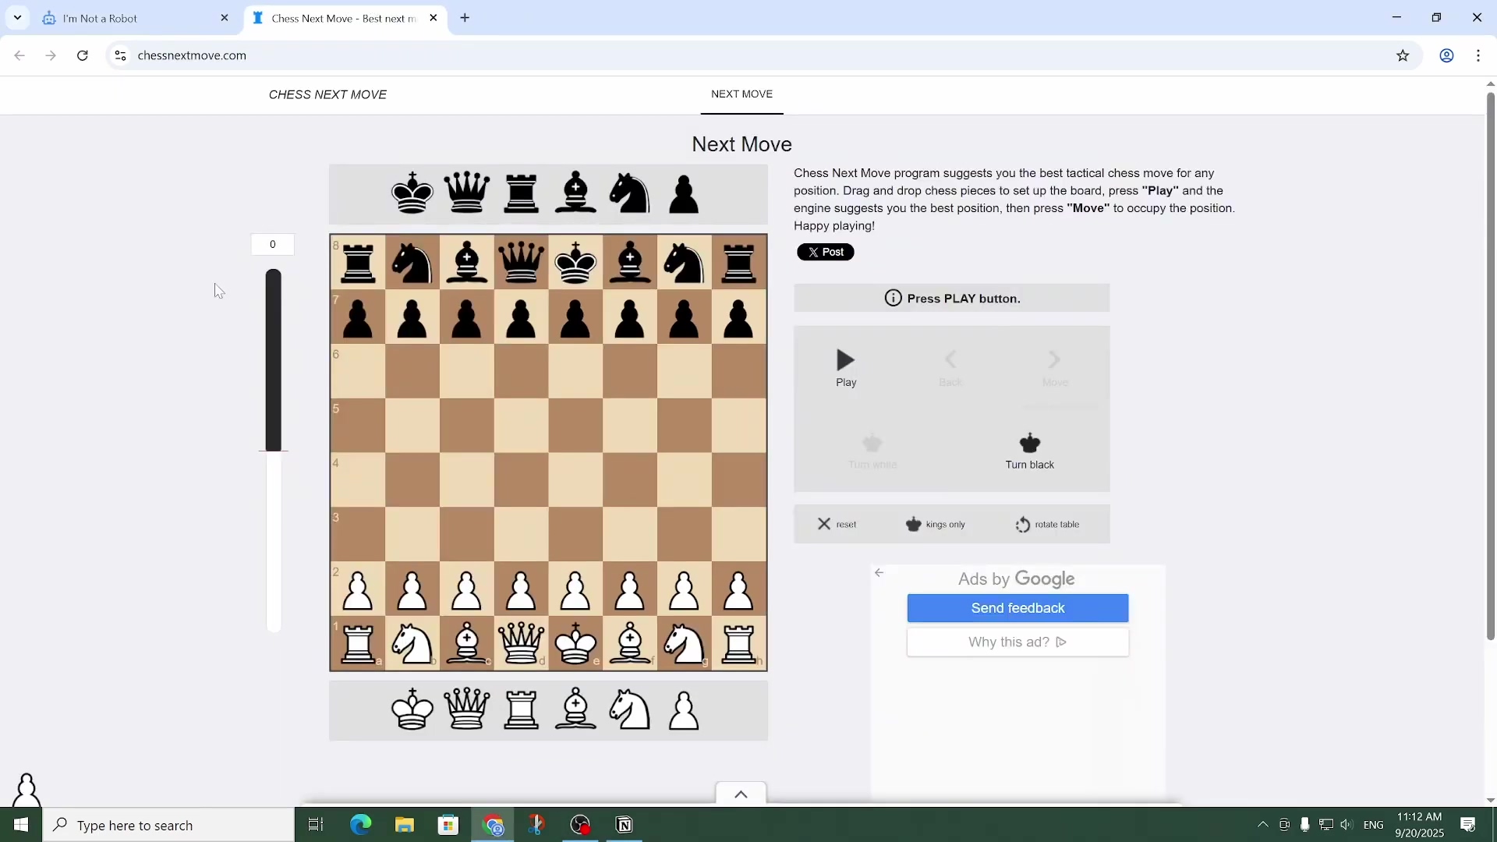Screen dimensions: 1497x842
Task: Click the black rook on h8
Action: pos(739,263)
